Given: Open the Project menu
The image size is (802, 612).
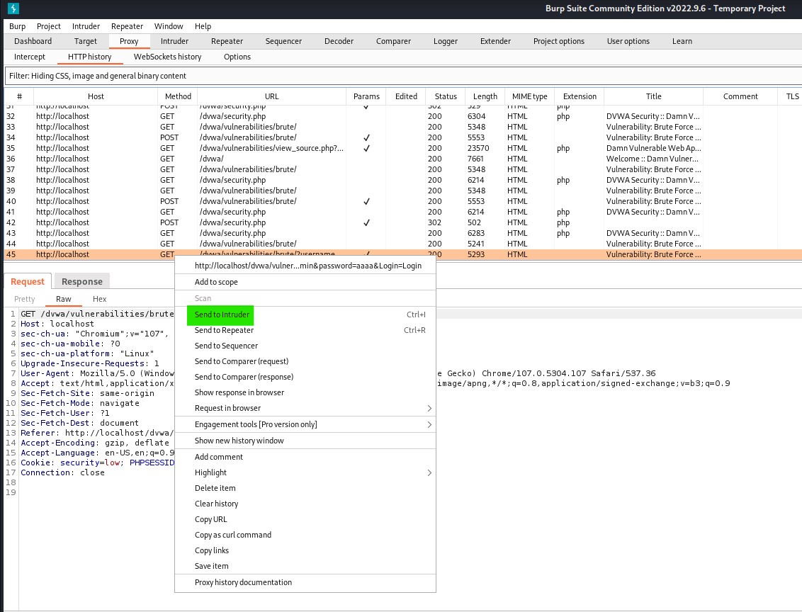Looking at the screenshot, I should [x=49, y=26].
